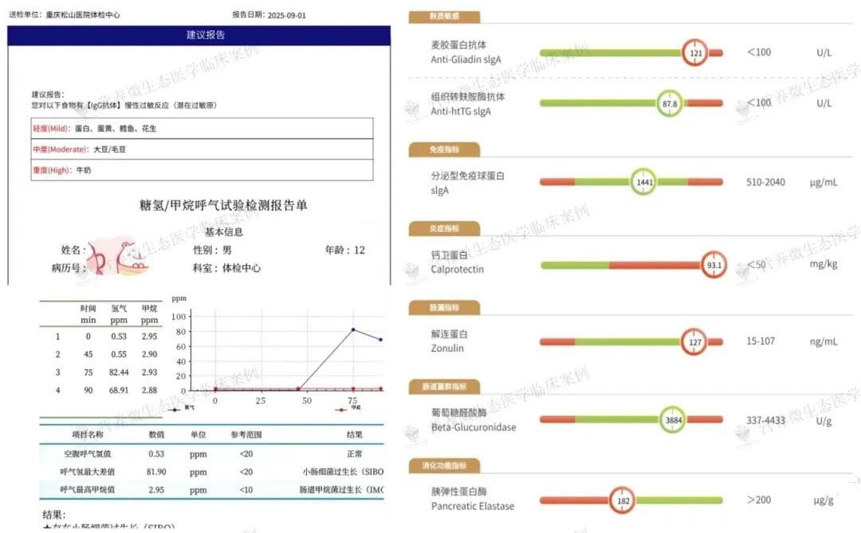
Task: Select the 消化功能指标 section label
Action: click(449, 465)
